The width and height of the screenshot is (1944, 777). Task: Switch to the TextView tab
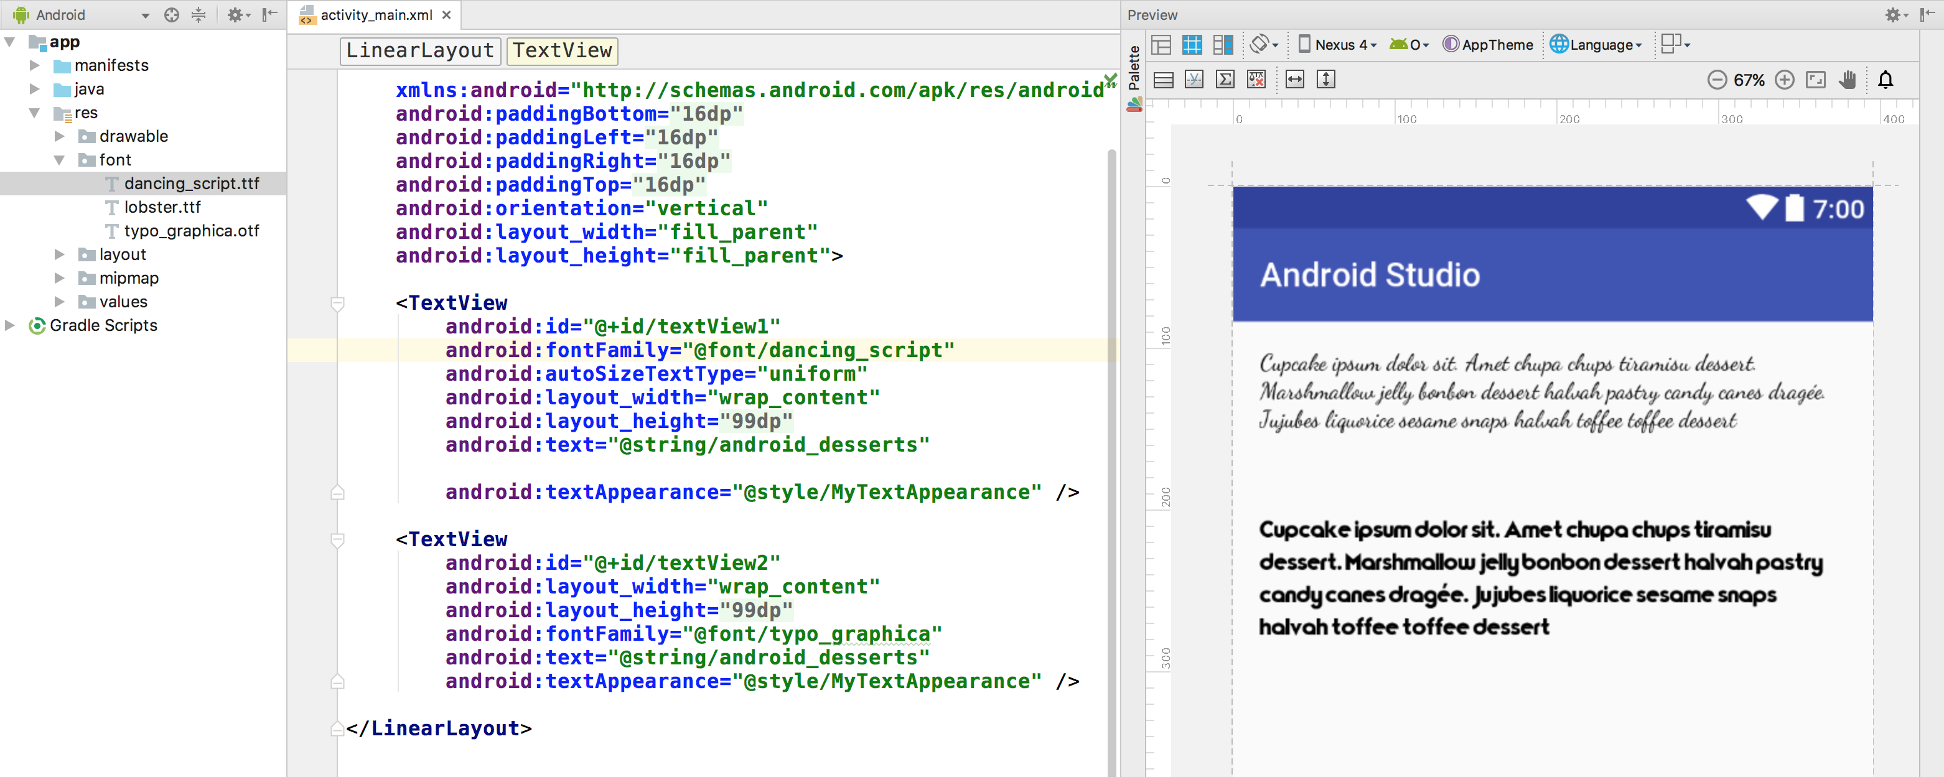[562, 50]
